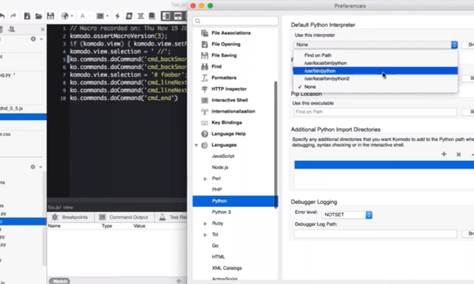The image size is (474, 284).
Task: Click the asterisk snippet toolbar icon
Action: click(x=129, y=16)
